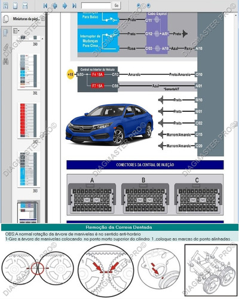The height and width of the screenshot is (299, 239).
Task: Click the next view round button
Action: [148, 5]
